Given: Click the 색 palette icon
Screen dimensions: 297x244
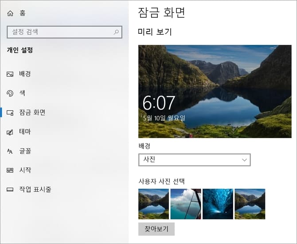Looking at the screenshot, I should pos(10,93).
